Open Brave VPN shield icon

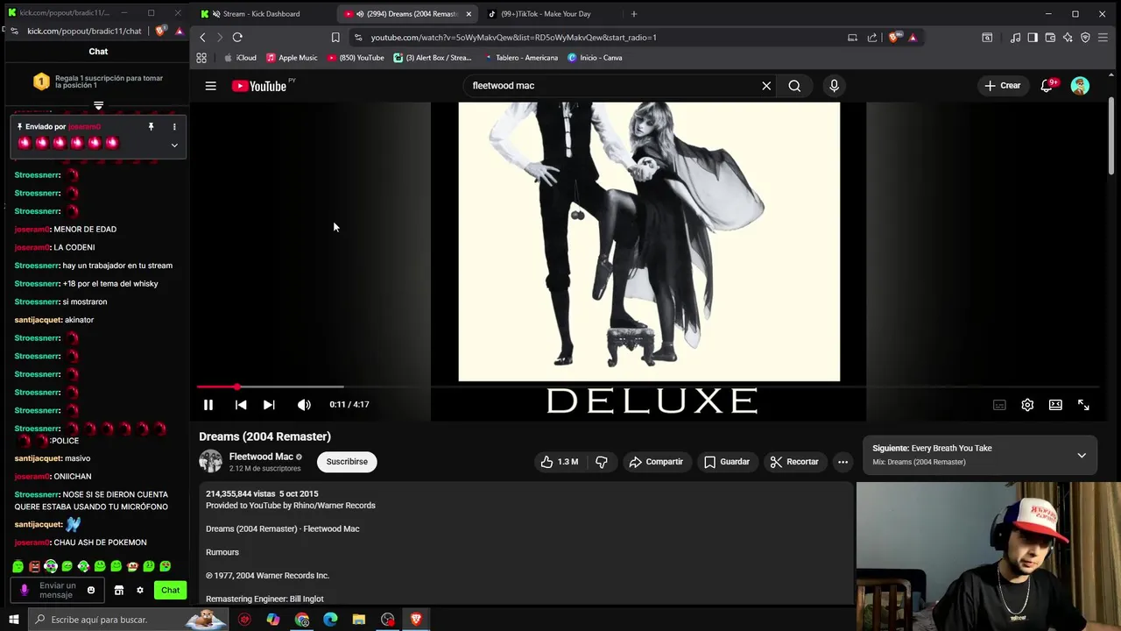[1085, 38]
